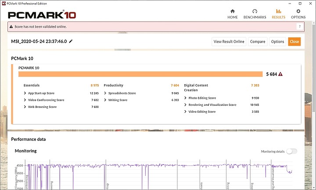Viewport: 316px width, 190px height.
Task: Expand Spreadsheets Score details
Action: [105, 93]
